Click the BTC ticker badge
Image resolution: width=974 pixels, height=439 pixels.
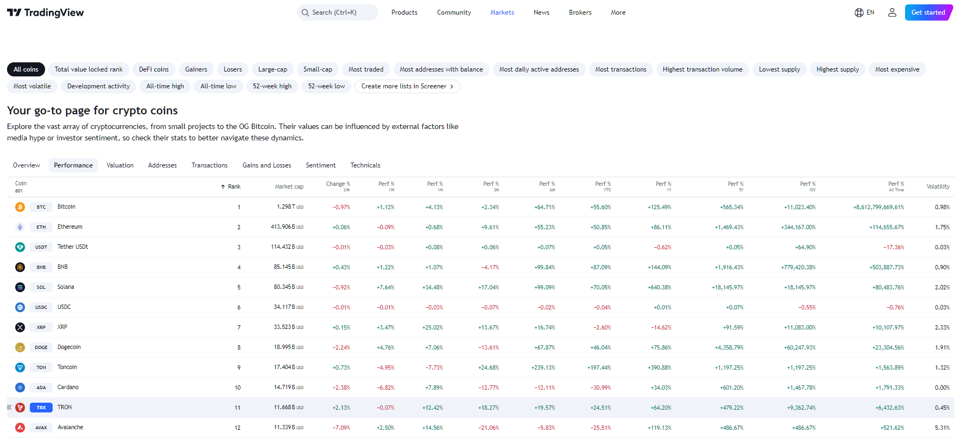click(x=41, y=207)
